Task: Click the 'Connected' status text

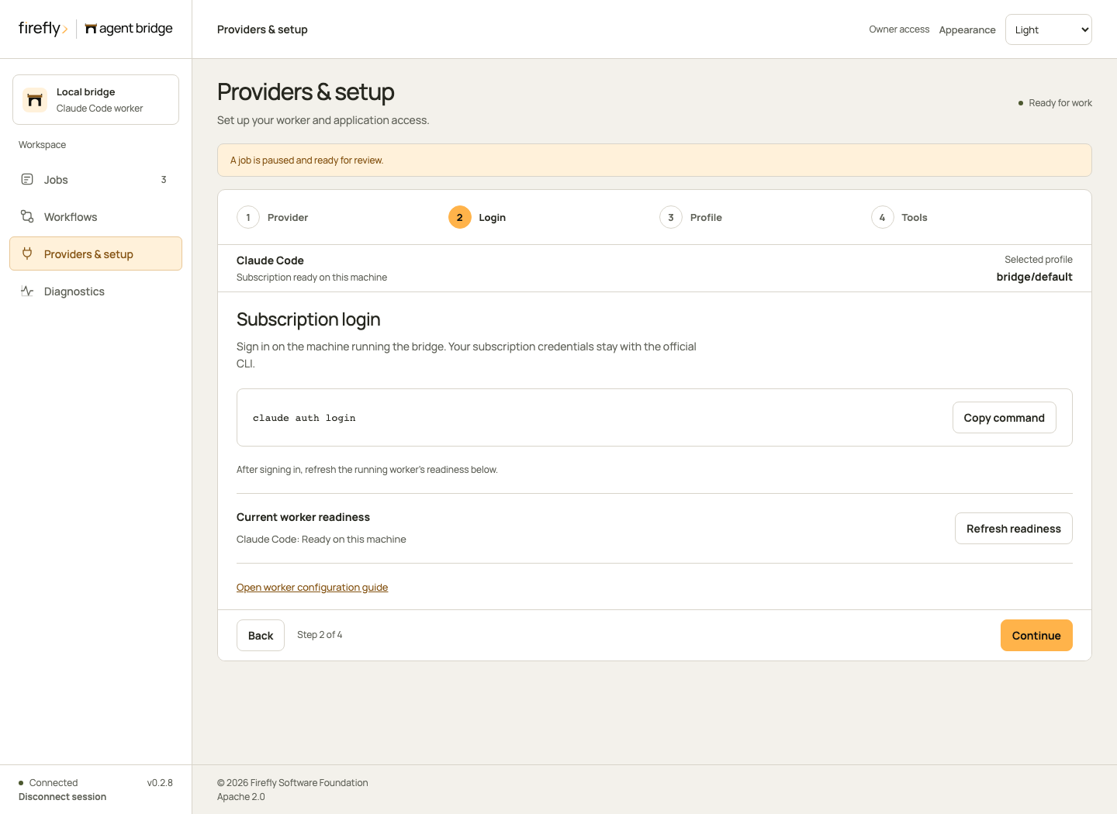Action: [x=54, y=783]
